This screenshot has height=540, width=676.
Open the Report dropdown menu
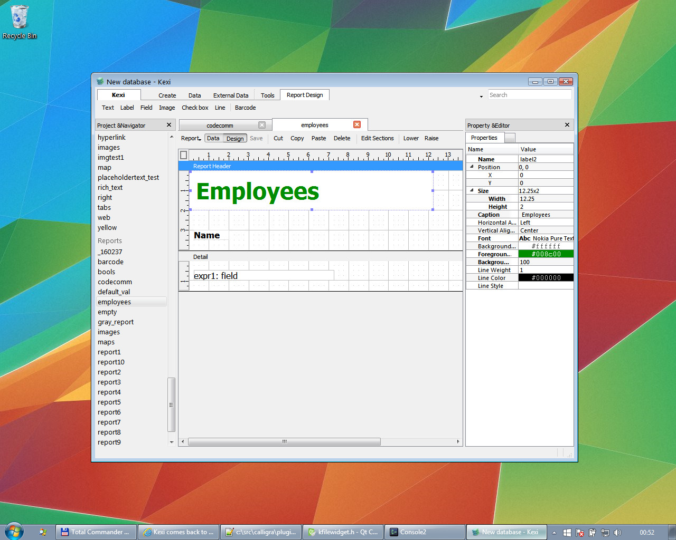(191, 138)
